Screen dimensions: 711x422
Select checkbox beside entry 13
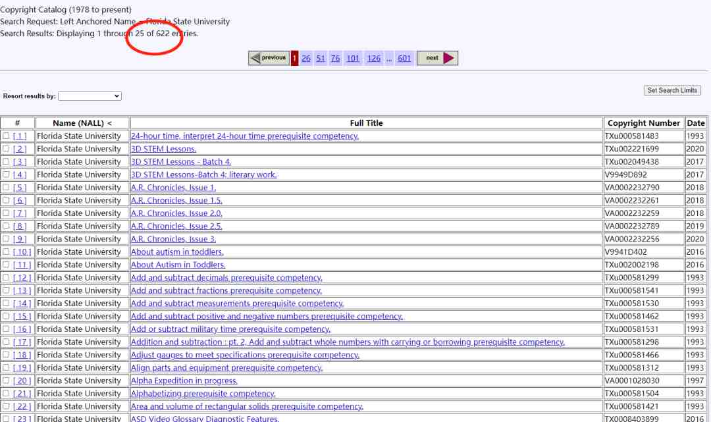[6, 290]
